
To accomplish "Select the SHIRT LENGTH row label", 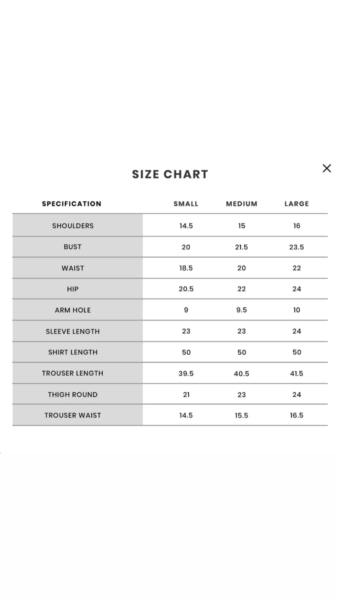I will pos(73,352).
